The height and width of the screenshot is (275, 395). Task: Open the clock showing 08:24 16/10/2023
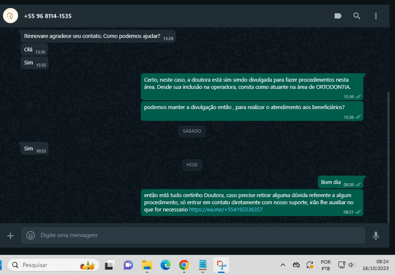pyautogui.click(x=375, y=265)
